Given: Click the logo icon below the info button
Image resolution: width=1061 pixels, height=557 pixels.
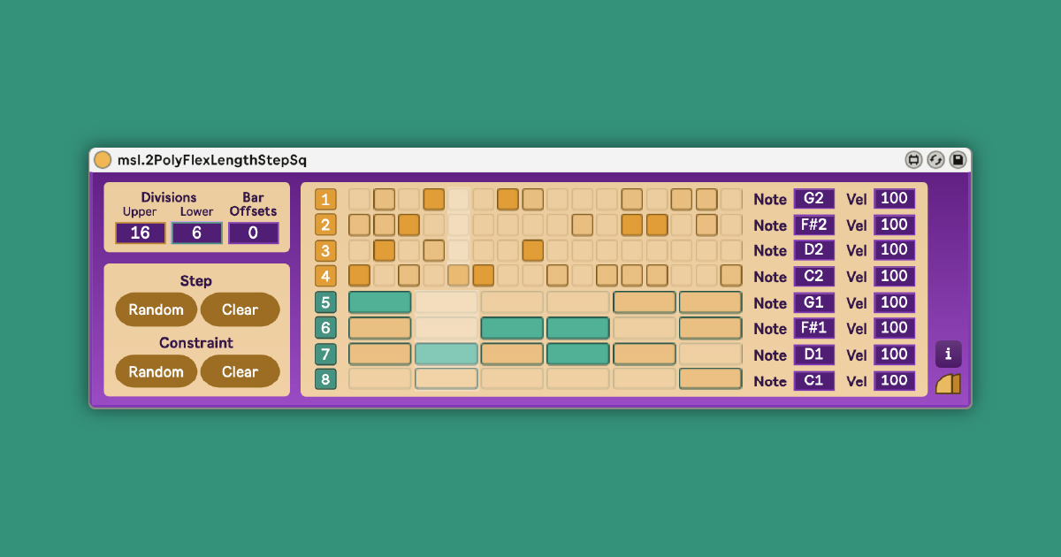Looking at the screenshot, I should (948, 384).
